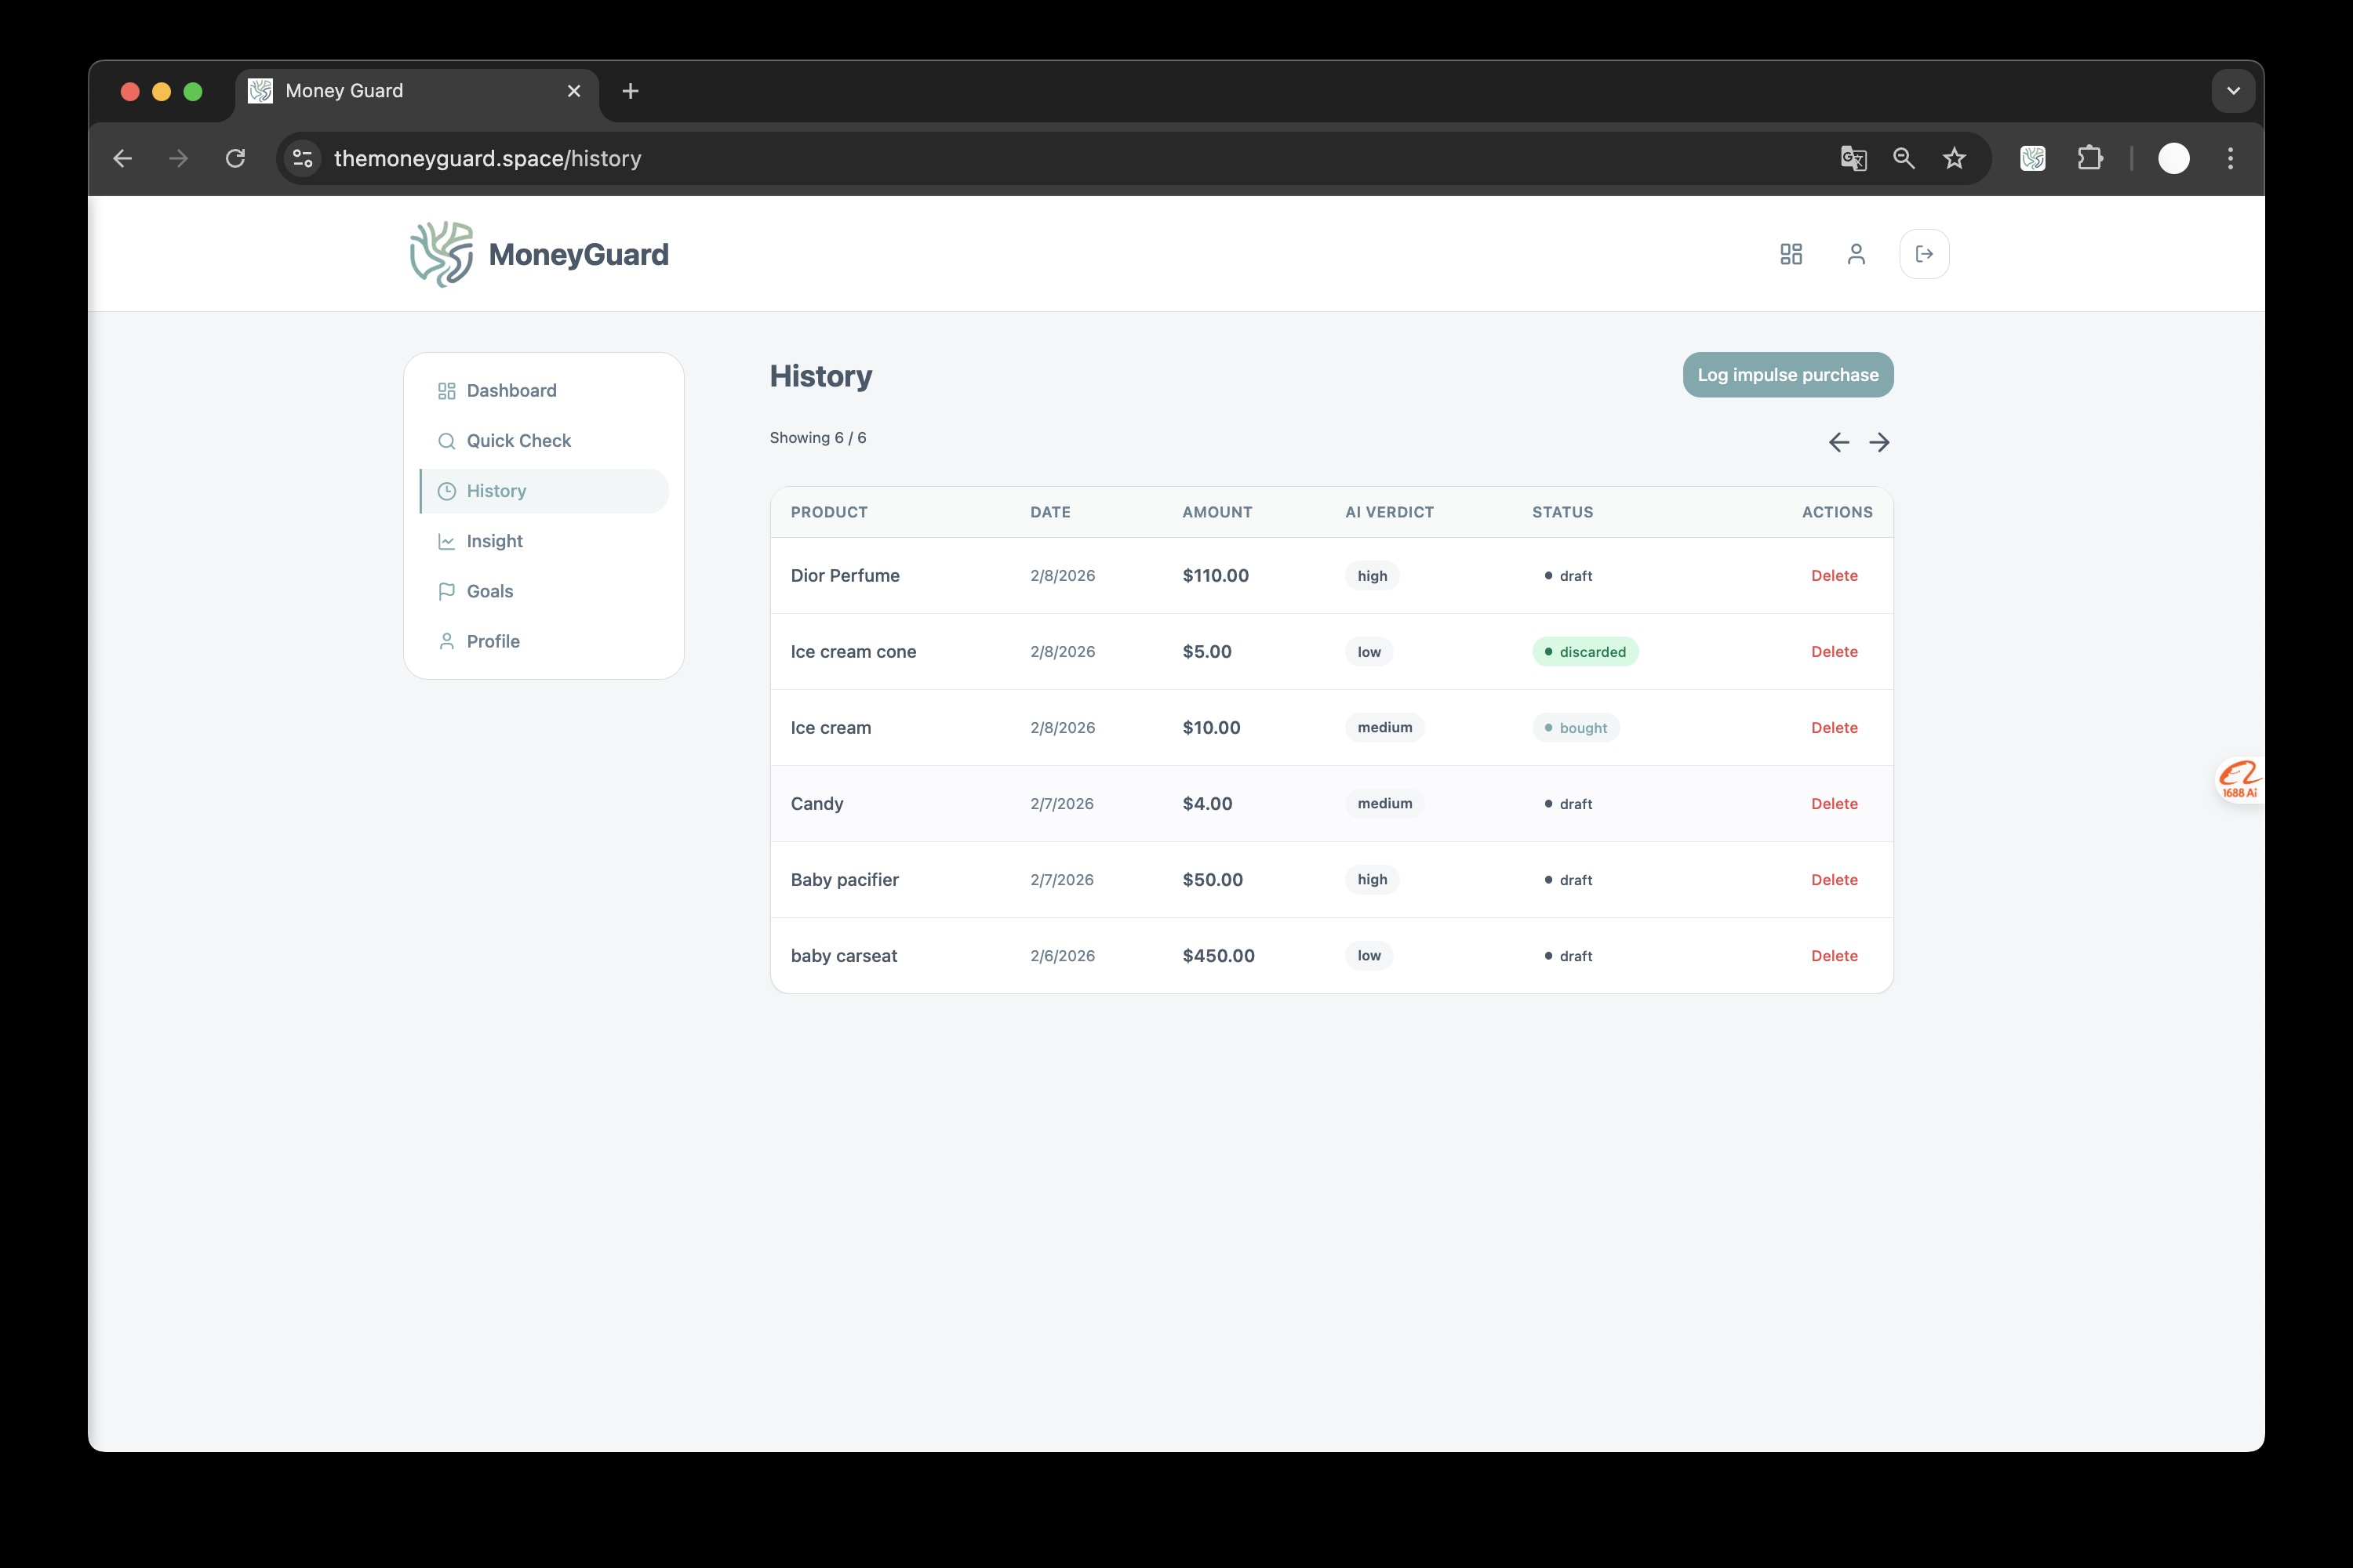Bookmark this page with star icon

point(1954,158)
